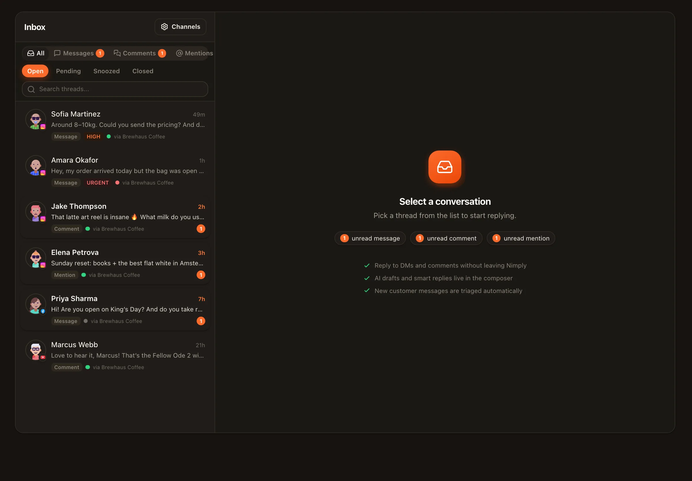Viewport: 692px width, 481px height.
Task: Open the Channels settings button
Action: click(x=180, y=27)
